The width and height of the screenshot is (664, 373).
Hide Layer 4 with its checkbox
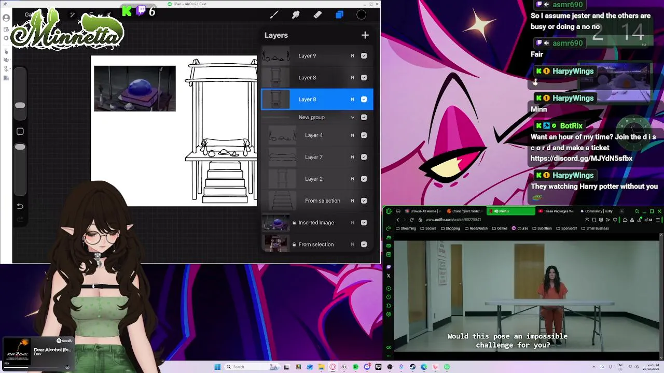coord(364,135)
